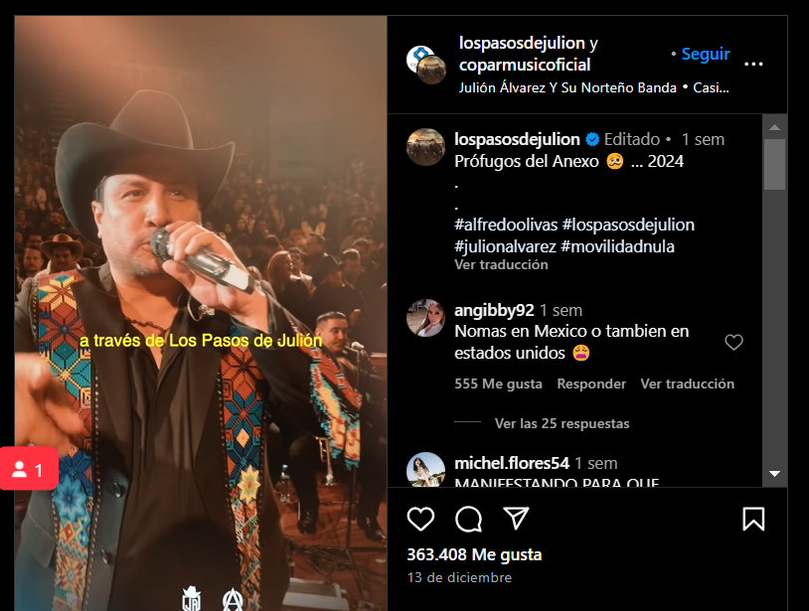
Task: Click the red follower notification badge
Action: tap(29, 470)
